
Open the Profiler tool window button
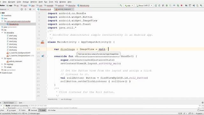point(52,110)
